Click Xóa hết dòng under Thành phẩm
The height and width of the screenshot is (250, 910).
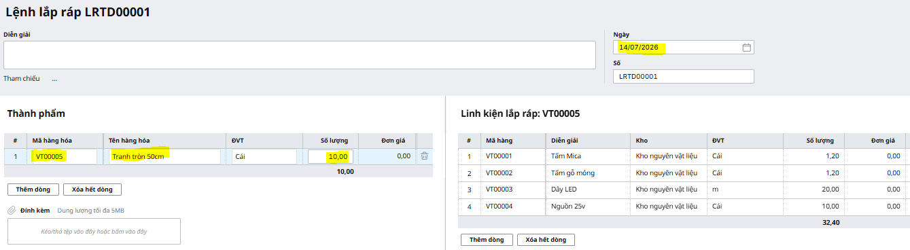pos(92,190)
